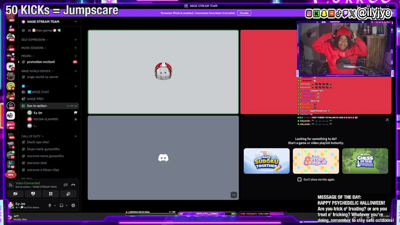This screenshot has width=400, height=225.
Task: Deafen with the headphones icon
Action: click(x=62, y=205)
